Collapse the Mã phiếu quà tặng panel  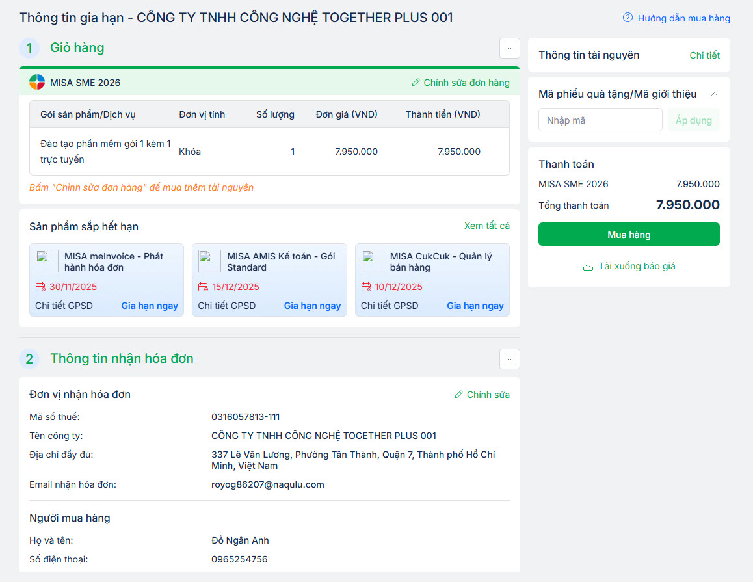pyautogui.click(x=714, y=94)
